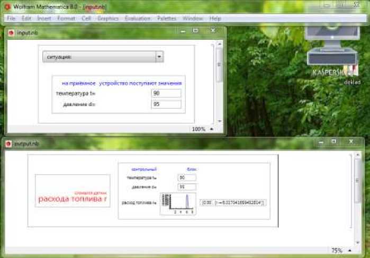Viewport: 370px width, 258px height.
Task: Open the 100% zoom dropdown in input.nb
Action: (x=202, y=129)
